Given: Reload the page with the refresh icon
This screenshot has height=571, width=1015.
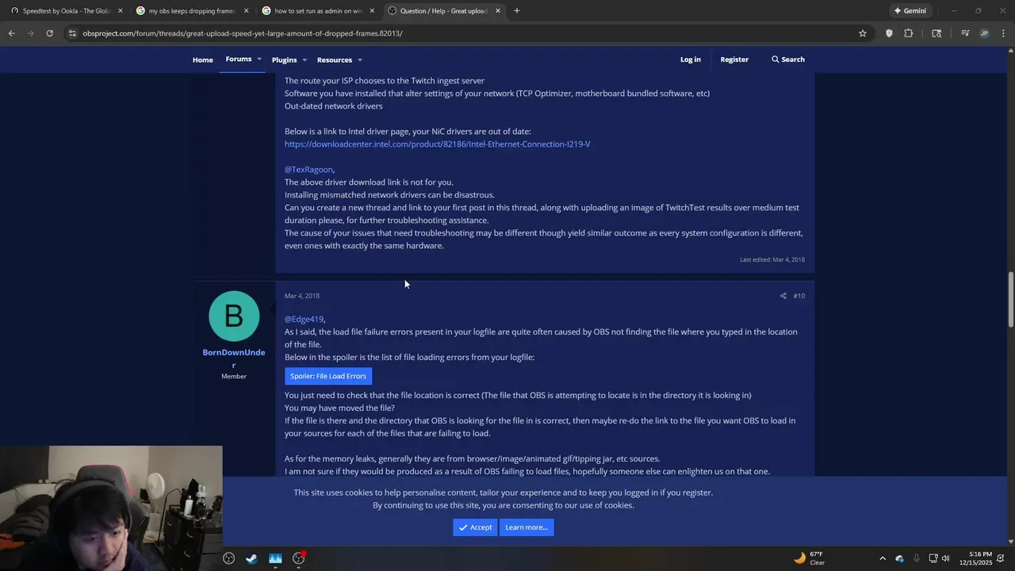Looking at the screenshot, I should click(49, 33).
